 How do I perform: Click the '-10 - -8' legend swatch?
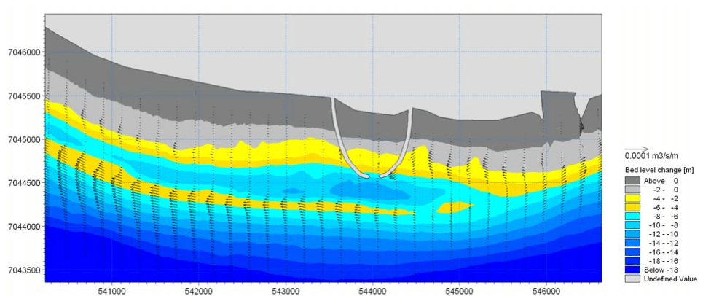click(x=632, y=226)
